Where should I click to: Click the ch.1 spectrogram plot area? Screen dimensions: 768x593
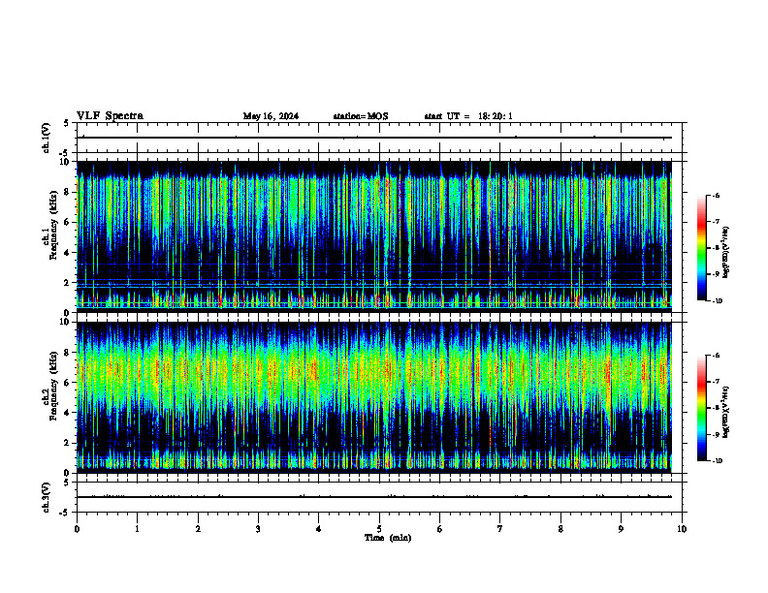click(x=374, y=236)
